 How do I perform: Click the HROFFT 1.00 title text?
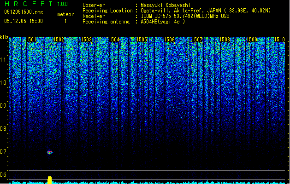pos(36,4)
